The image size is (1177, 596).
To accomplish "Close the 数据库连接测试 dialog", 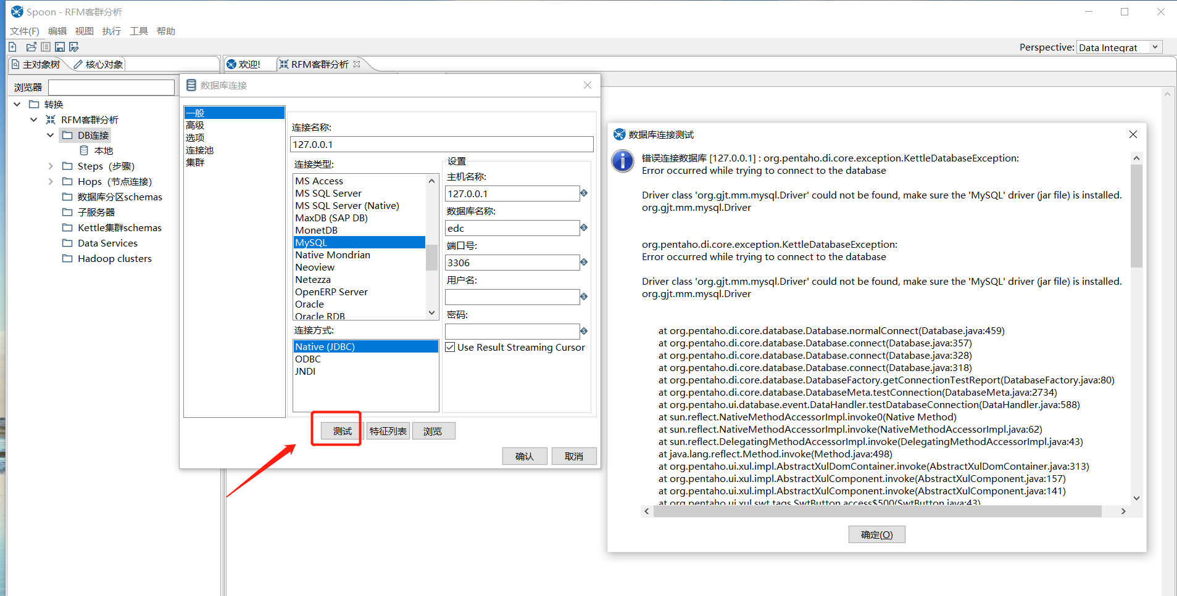I will 1133,134.
